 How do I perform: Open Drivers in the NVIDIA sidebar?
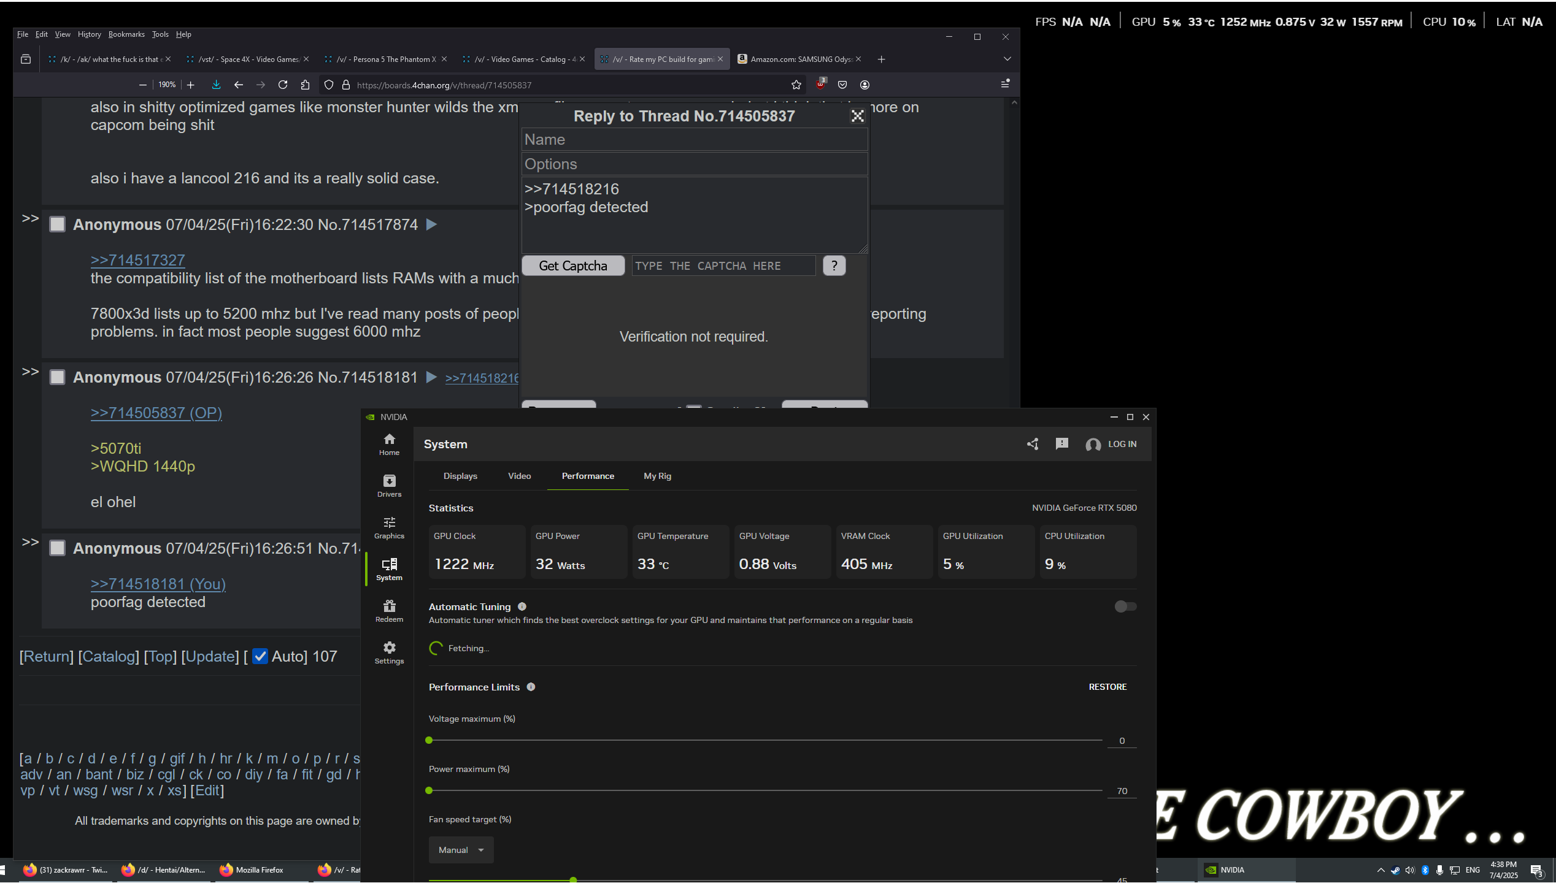389,486
